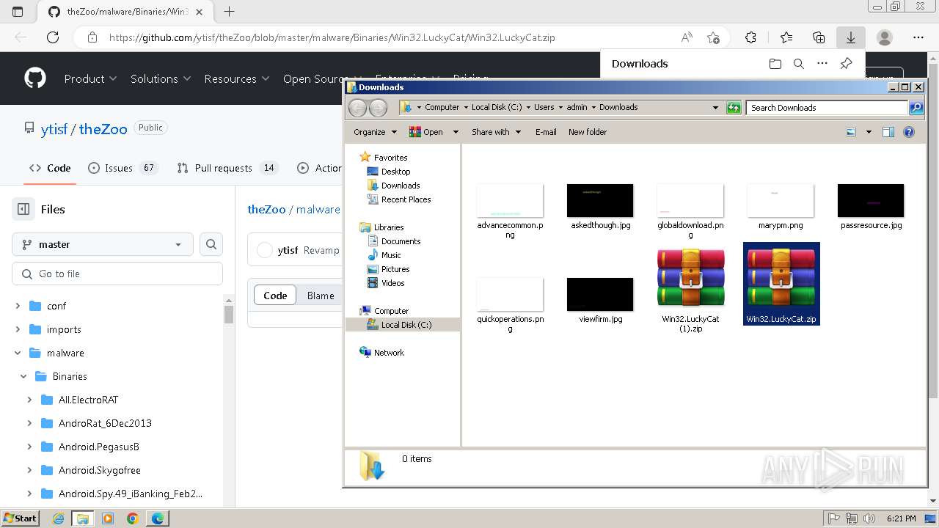
Task: Click E-mail in Explorer toolbar
Action: pos(546,132)
